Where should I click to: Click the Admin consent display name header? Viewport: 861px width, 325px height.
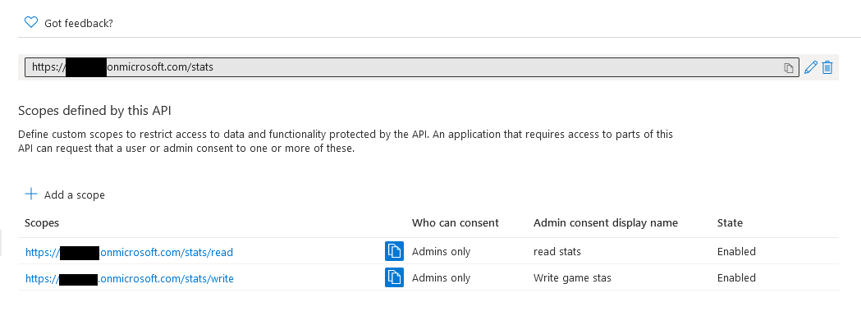tap(606, 223)
